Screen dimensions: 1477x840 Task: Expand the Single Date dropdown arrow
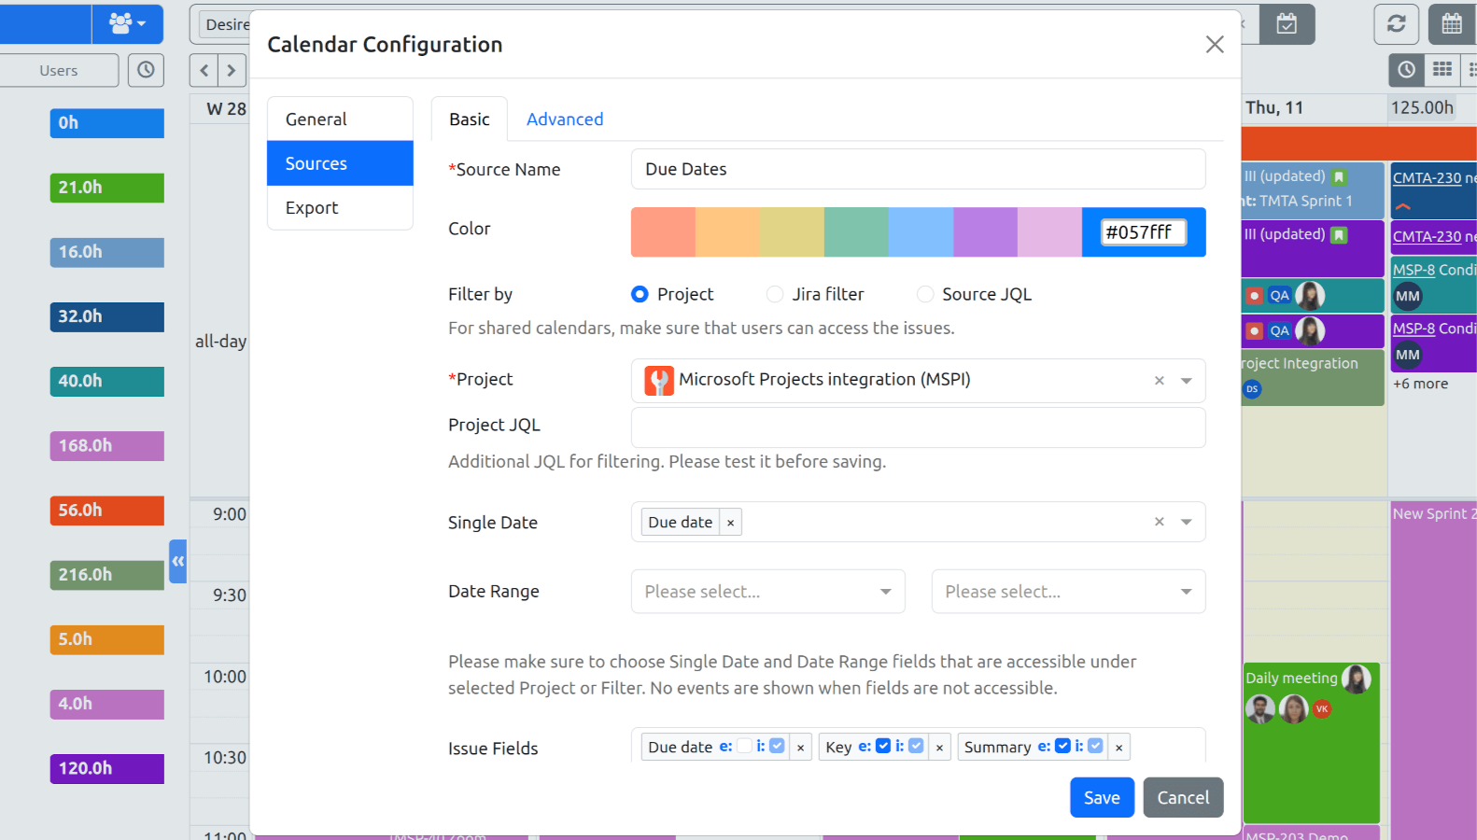click(1186, 523)
